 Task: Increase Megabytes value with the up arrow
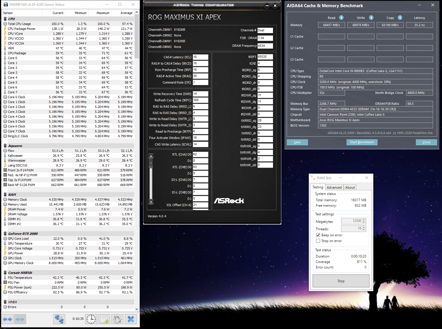pyautogui.click(x=364, y=220)
